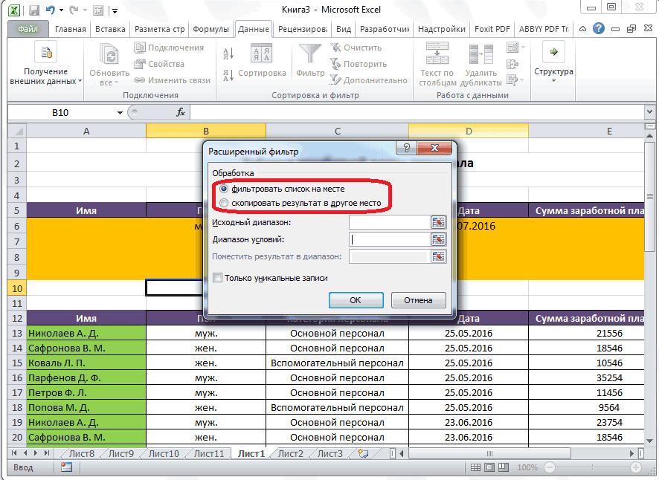This screenshot has height=480, width=659.
Task: Click the Отмена button
Action: point(418,300)
